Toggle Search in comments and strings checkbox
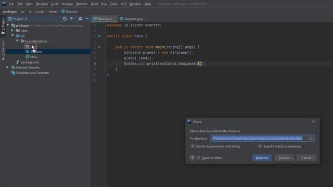The width and height of the screenshot is (333, 187). [193, 146]
